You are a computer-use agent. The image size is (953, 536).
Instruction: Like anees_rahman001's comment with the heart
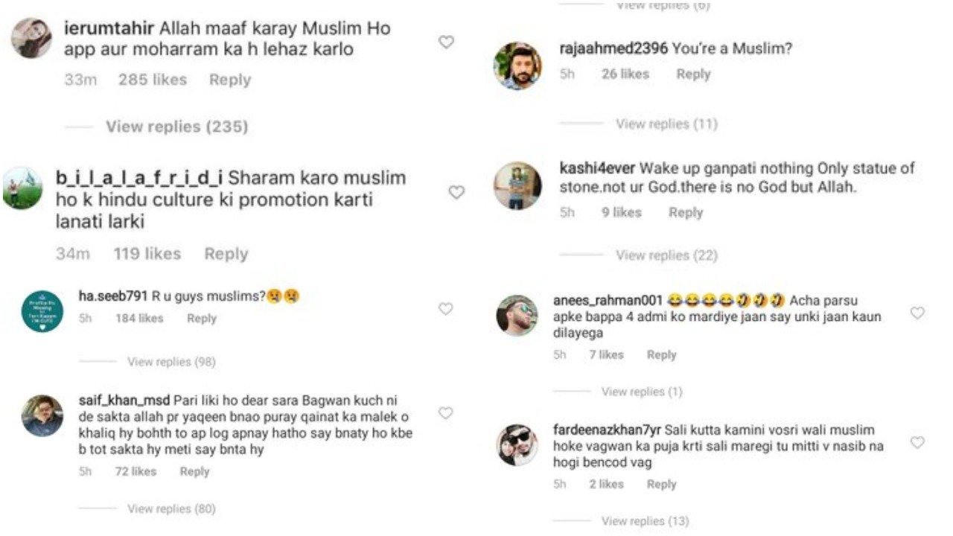(917, 313)
